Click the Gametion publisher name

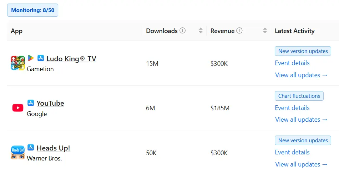(x=40, y=69)
